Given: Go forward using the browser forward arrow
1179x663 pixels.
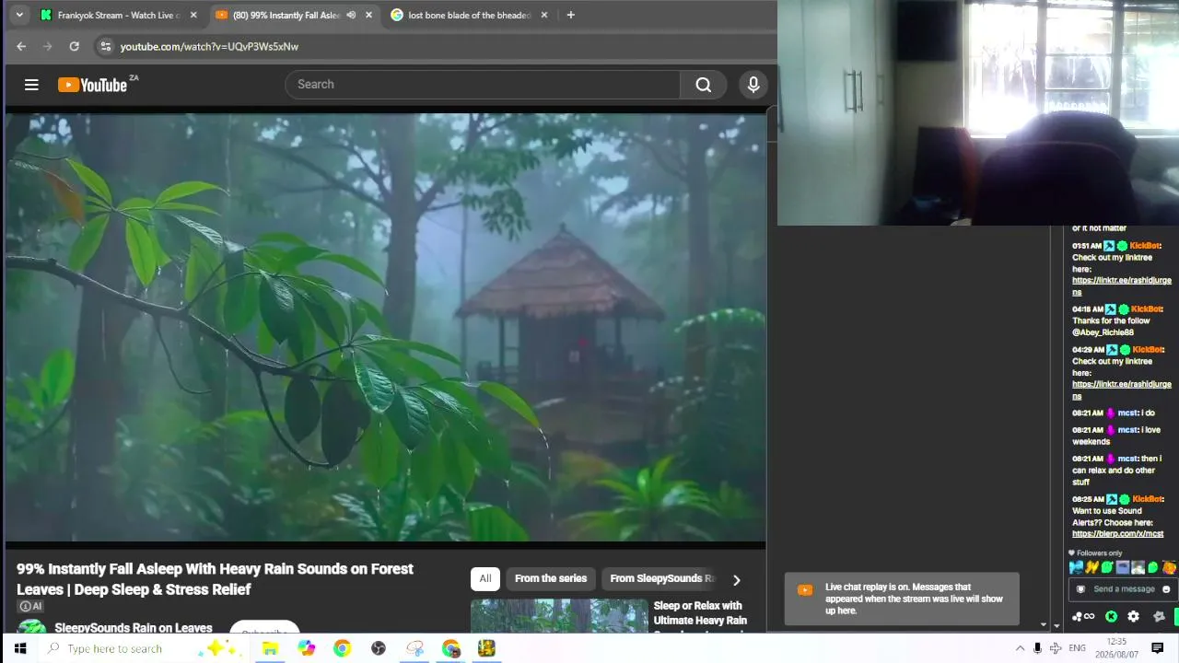Looking at the screenshot, I should pos(47,46).
